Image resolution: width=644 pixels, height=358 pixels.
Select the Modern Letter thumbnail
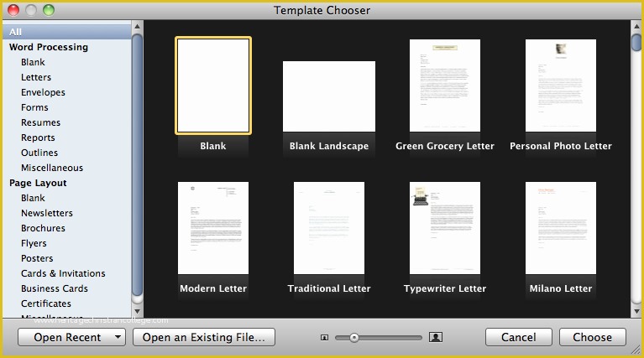213,228
